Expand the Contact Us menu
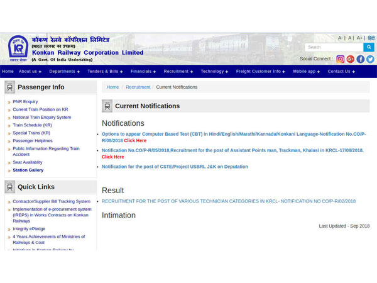 [x=341, y=72]
